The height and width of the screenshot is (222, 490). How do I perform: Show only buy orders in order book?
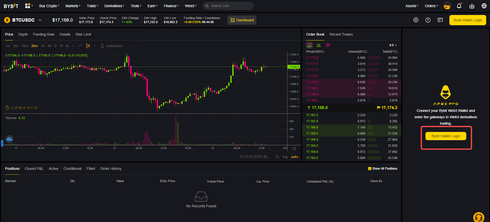pyautogui.click(x=319, y=45)
